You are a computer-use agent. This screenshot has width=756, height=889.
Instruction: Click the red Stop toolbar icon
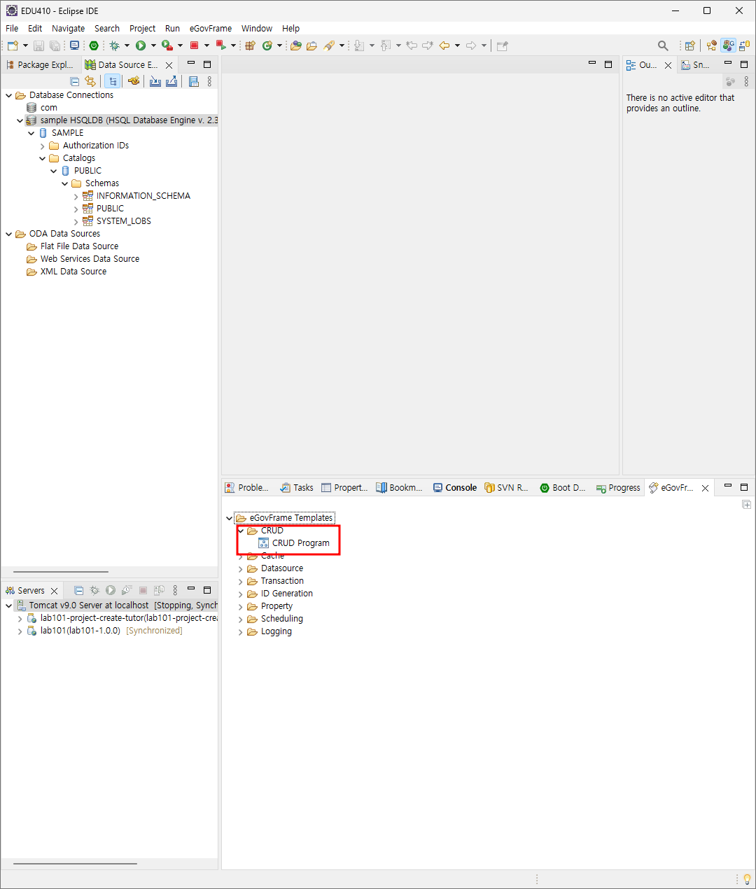(195, 45)
